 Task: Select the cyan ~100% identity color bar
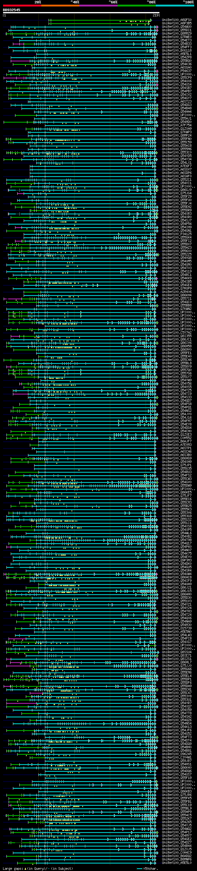click(175, 6)
